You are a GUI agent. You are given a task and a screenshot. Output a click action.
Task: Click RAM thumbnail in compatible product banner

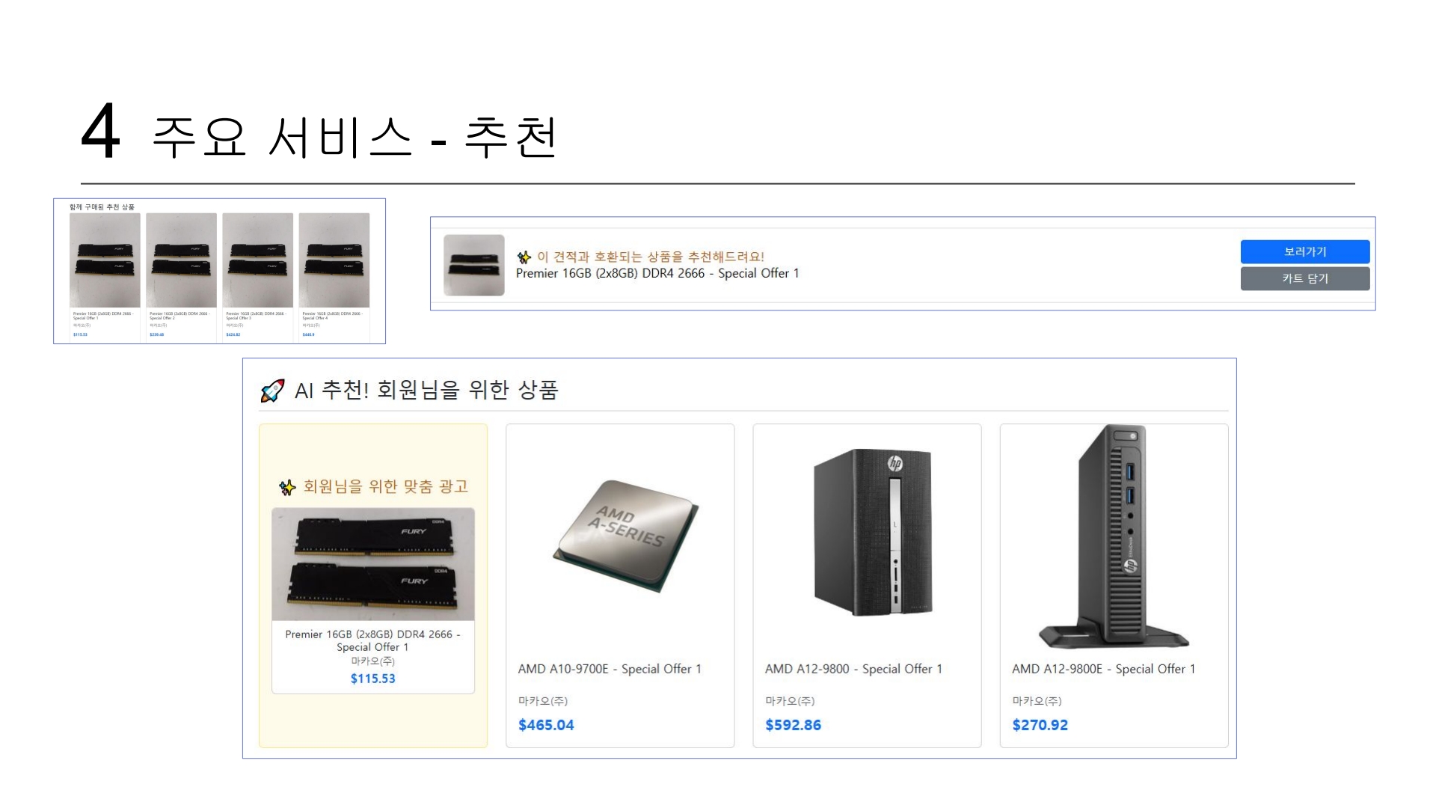pos(474,265)
